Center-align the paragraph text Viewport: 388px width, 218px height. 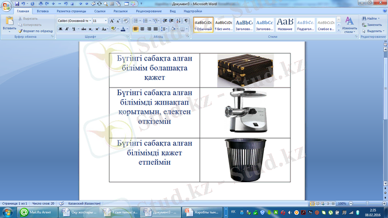click(143, 29)
